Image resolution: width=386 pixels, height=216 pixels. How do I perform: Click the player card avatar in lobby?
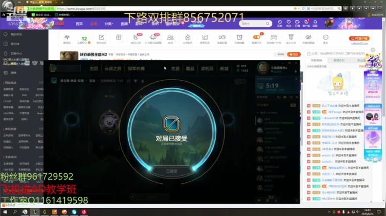pos(109,121)
